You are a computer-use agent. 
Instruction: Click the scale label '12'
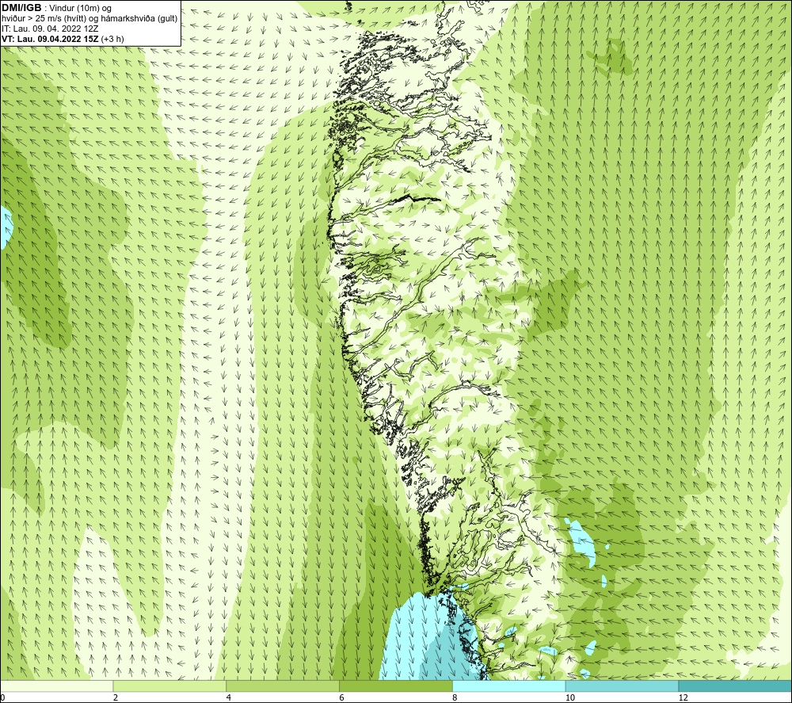tap(683, 697)
